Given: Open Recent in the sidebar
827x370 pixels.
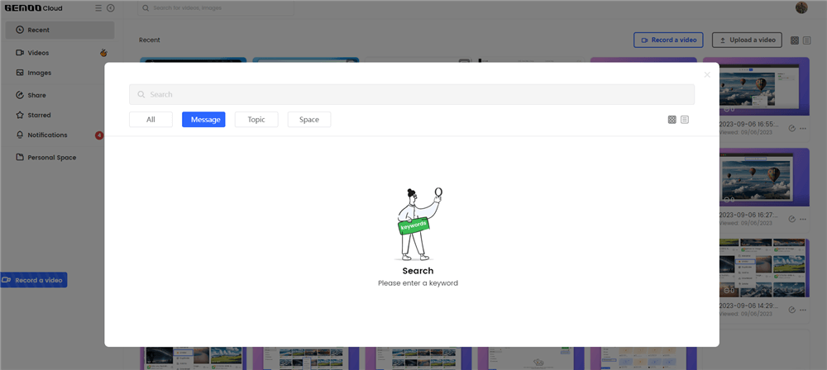Looking at the screenshot, I should tap(60, 30).
